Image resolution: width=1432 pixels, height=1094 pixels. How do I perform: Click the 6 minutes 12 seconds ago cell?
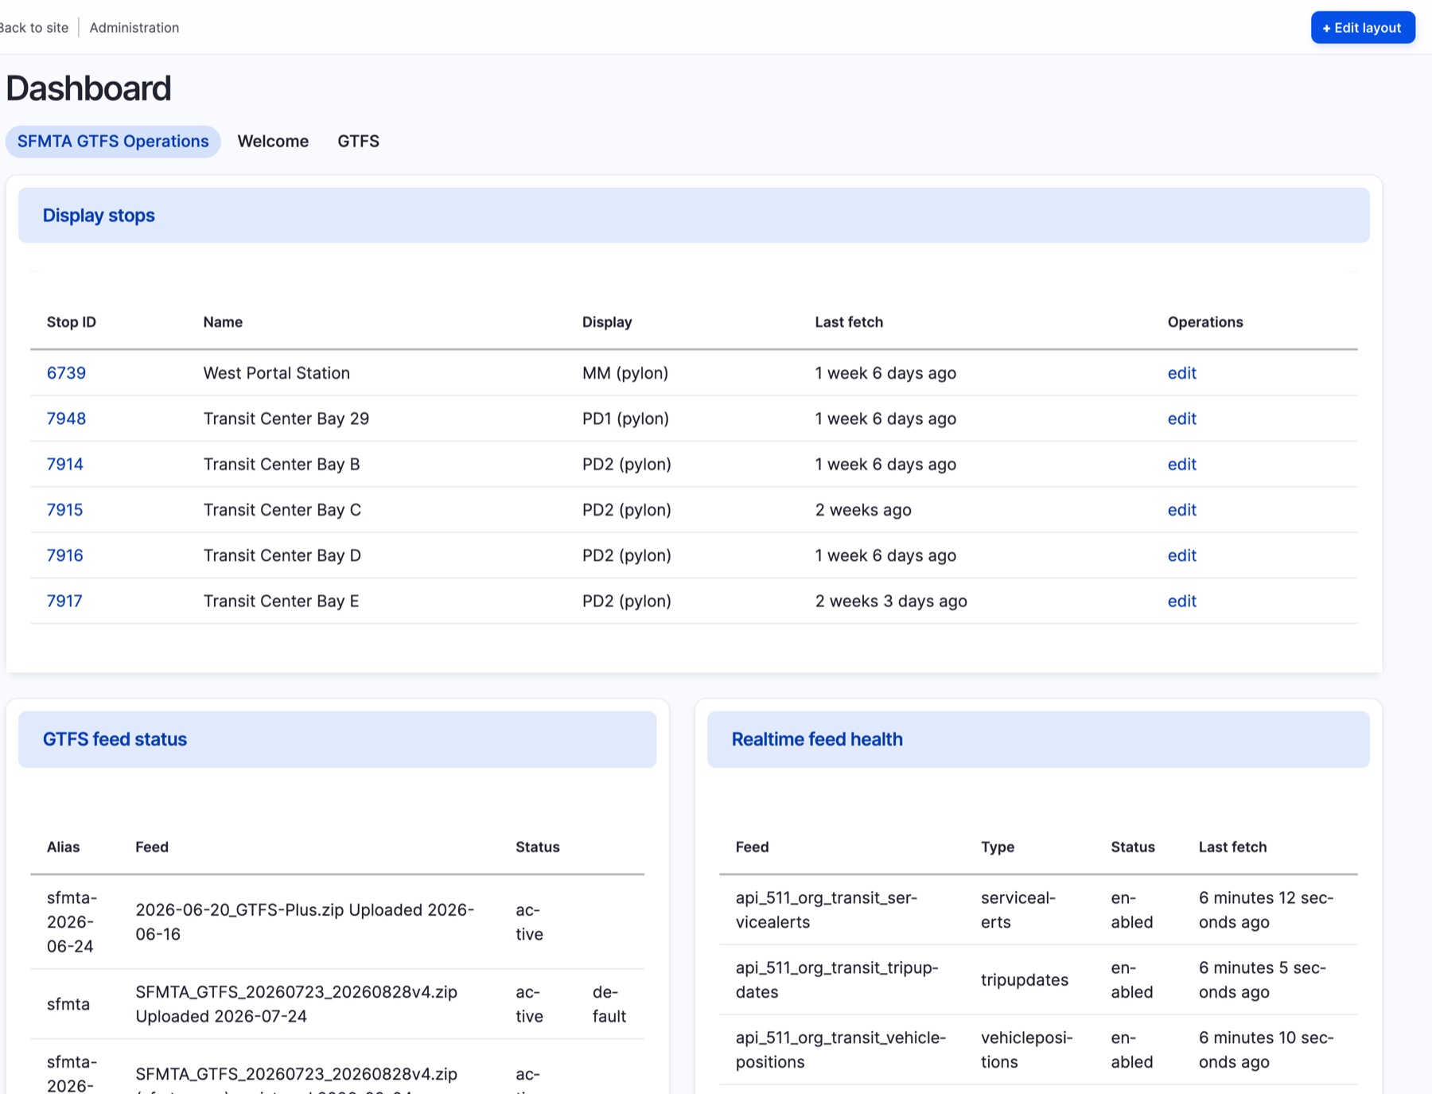[1267, 910]
